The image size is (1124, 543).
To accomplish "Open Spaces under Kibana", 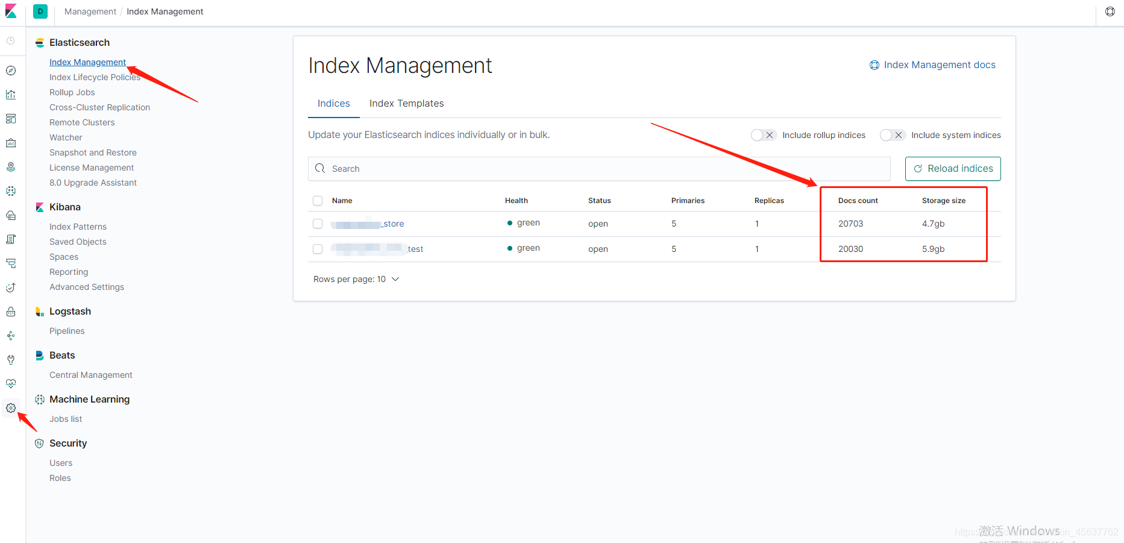I will point(64,257).
